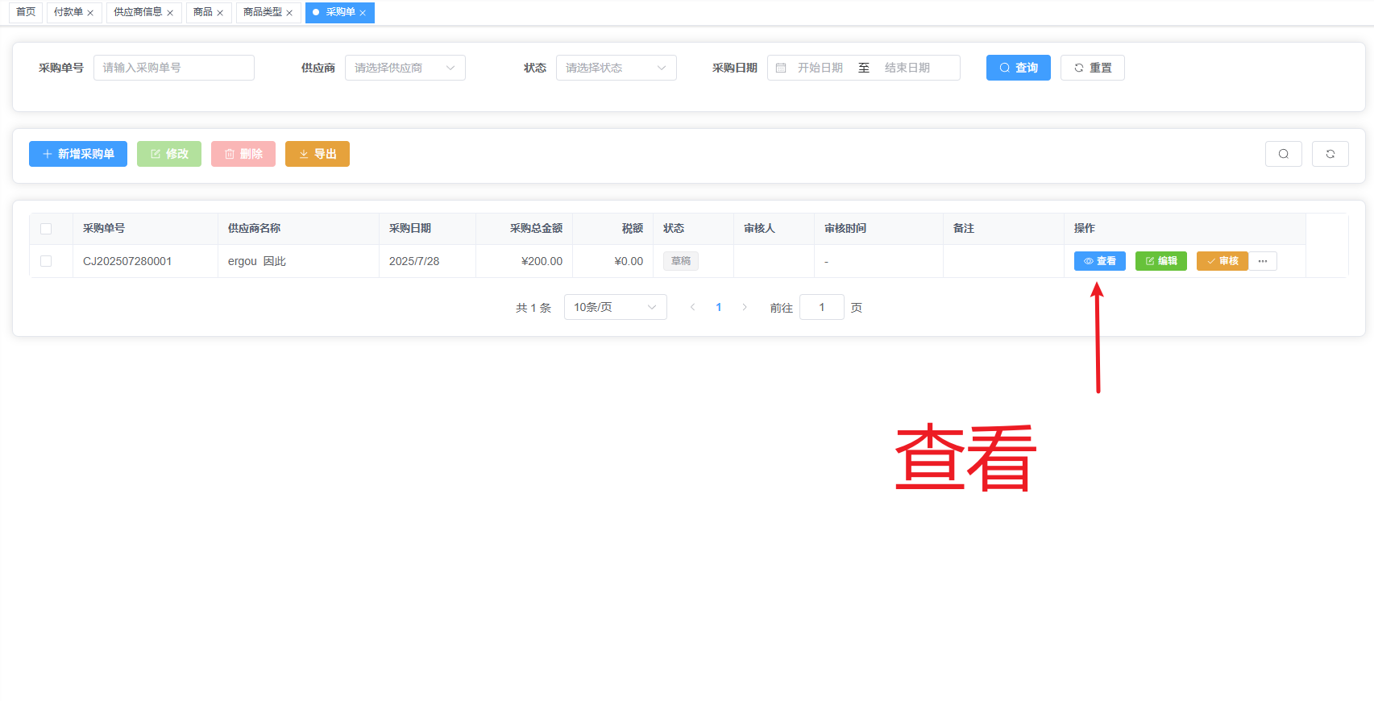The image size is (1374, 701).
Task: Click the 共 1 条 total count text
Action: [533, 308]
